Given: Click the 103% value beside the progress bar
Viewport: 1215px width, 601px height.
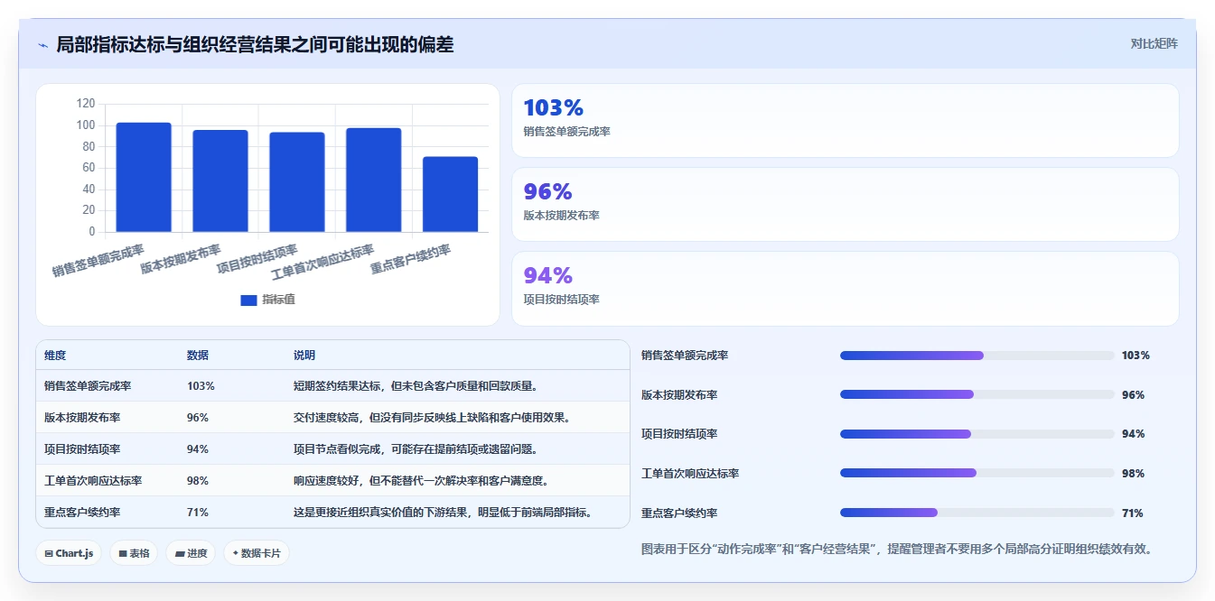Looking at the screenshot, I should pos(1136,356).
